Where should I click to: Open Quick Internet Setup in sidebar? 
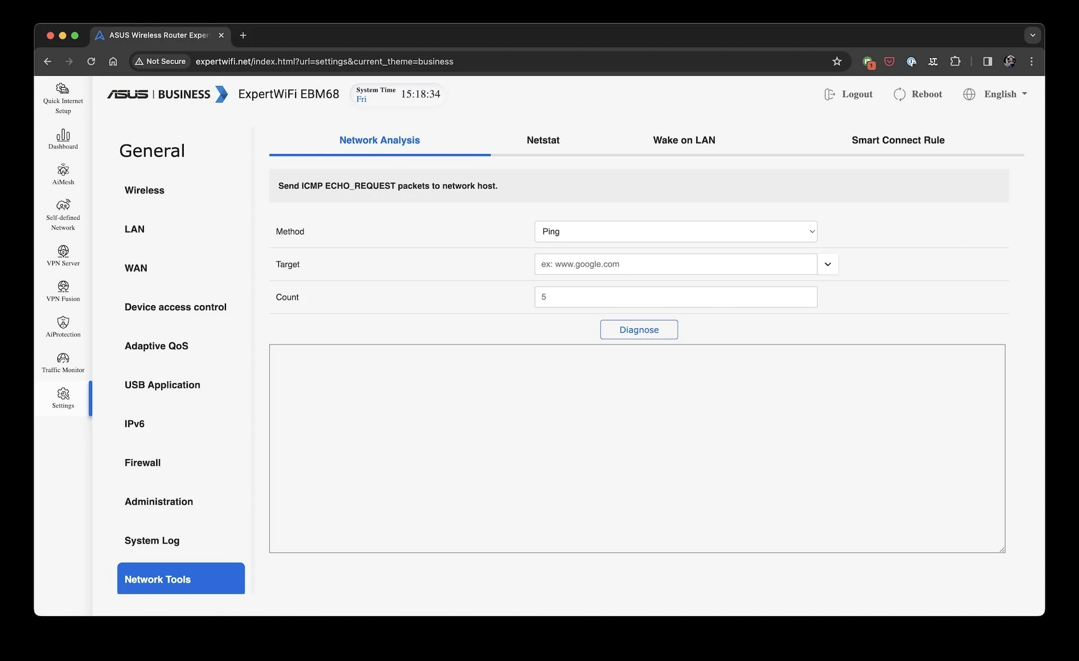pyautogui.click(x=63, y=98)
